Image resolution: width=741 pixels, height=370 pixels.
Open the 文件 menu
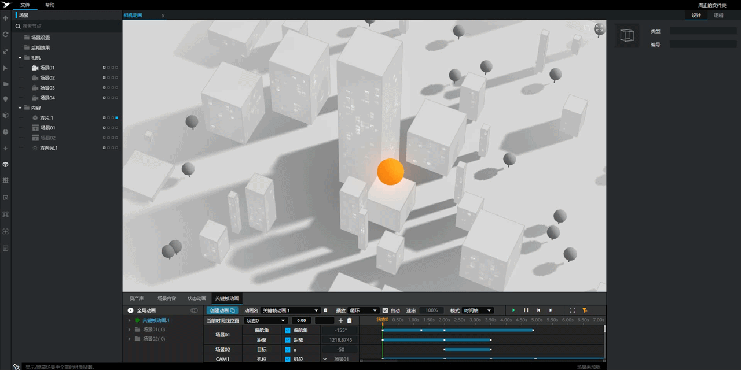click(25, 5)
